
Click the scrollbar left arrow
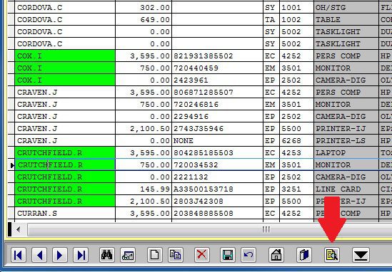[x=18, y=229]
